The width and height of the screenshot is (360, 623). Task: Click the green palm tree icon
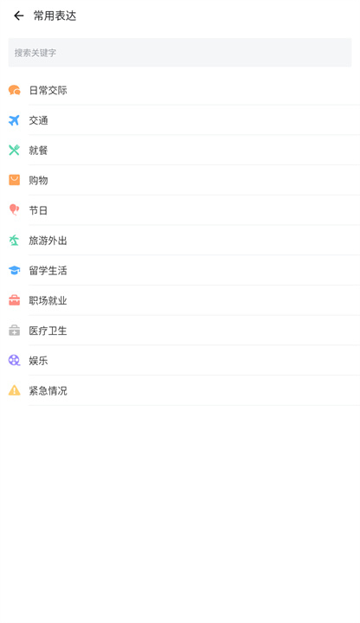tap(15, 241)
